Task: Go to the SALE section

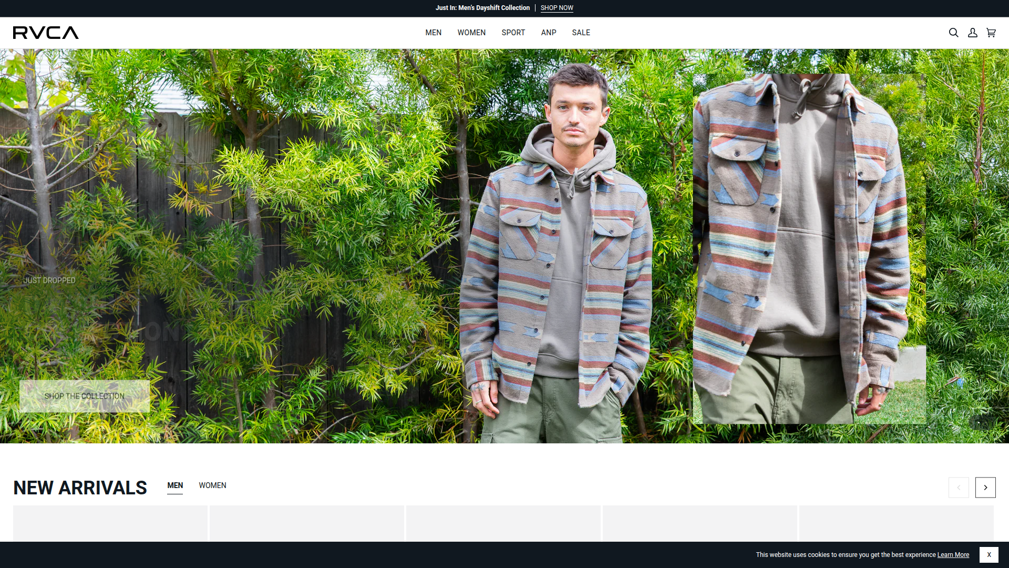Action: pos(581,33)
